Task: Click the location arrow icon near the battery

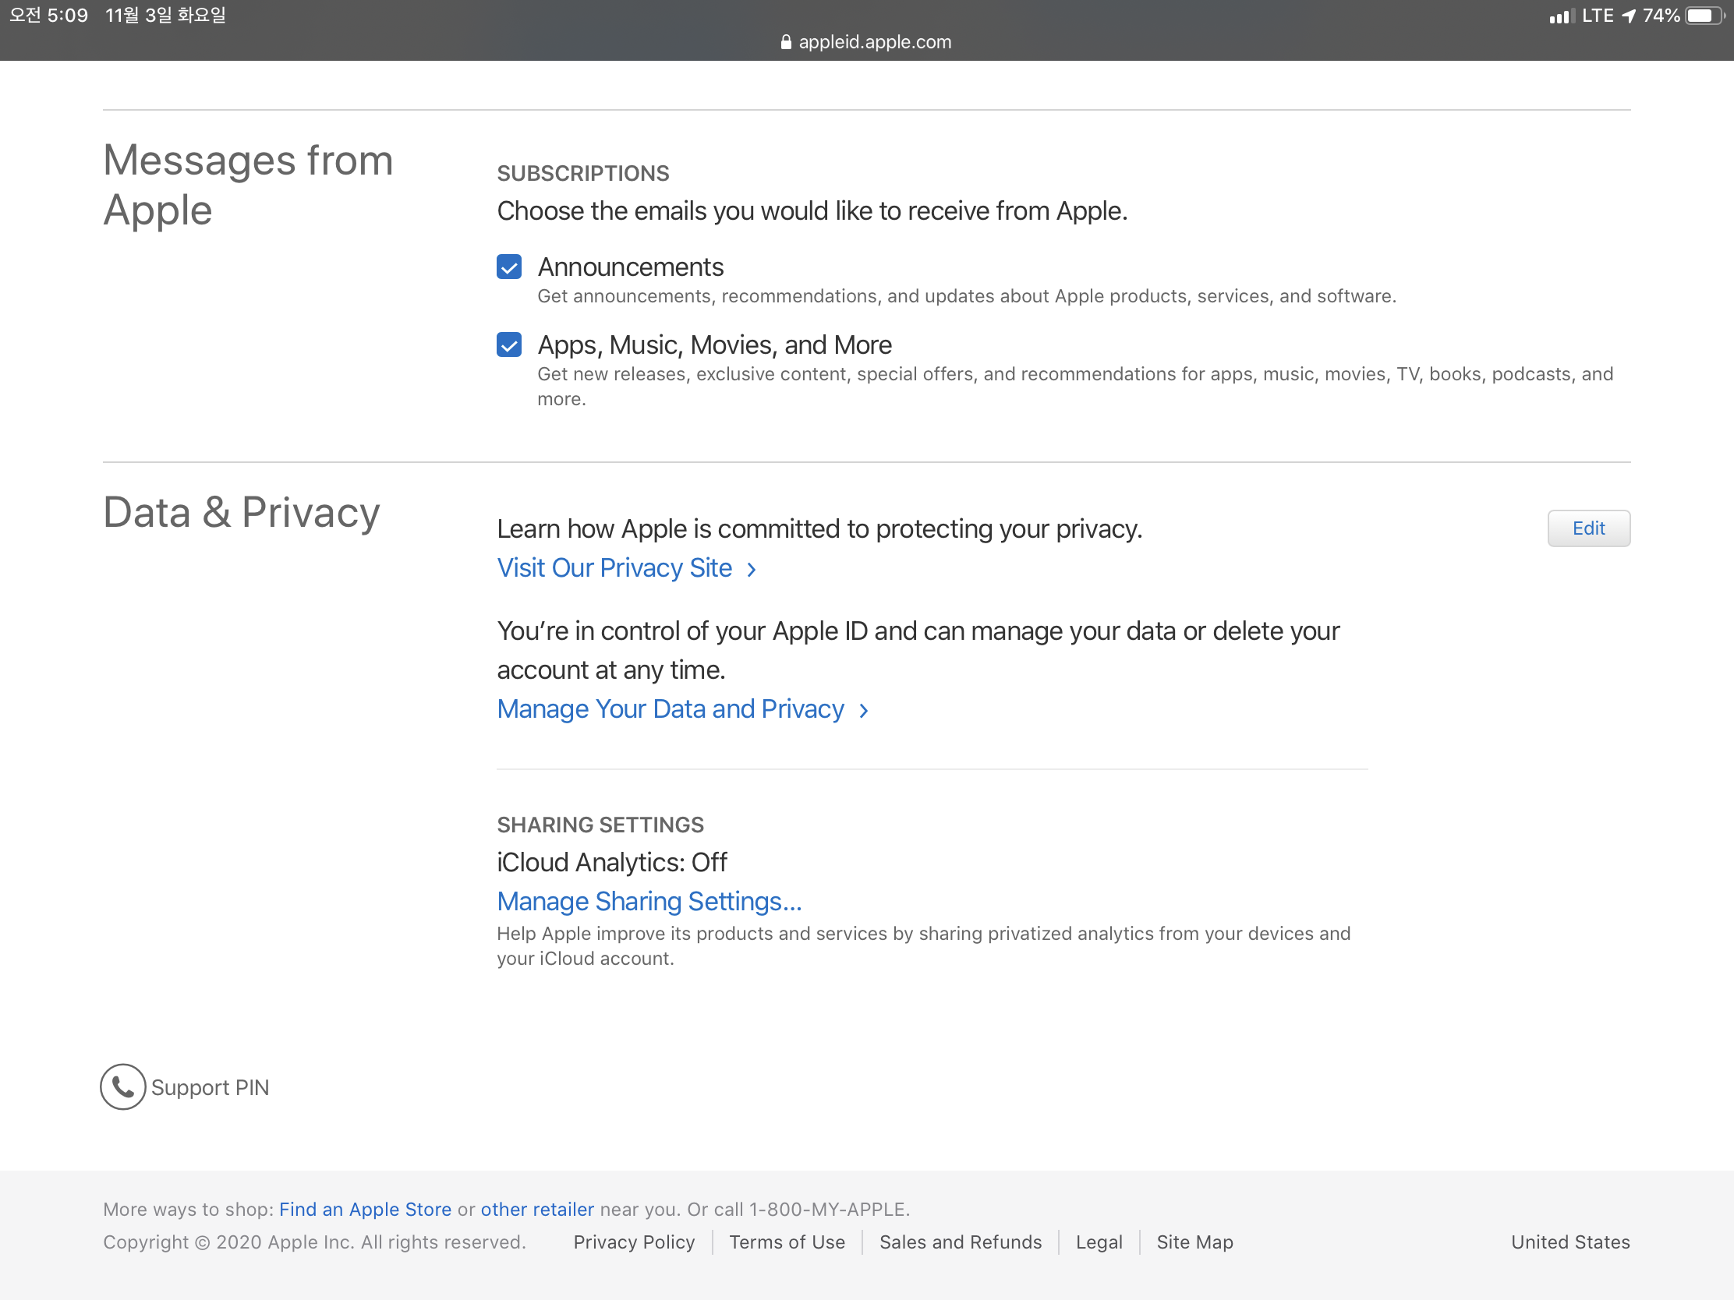Action: pos(1629,14)
